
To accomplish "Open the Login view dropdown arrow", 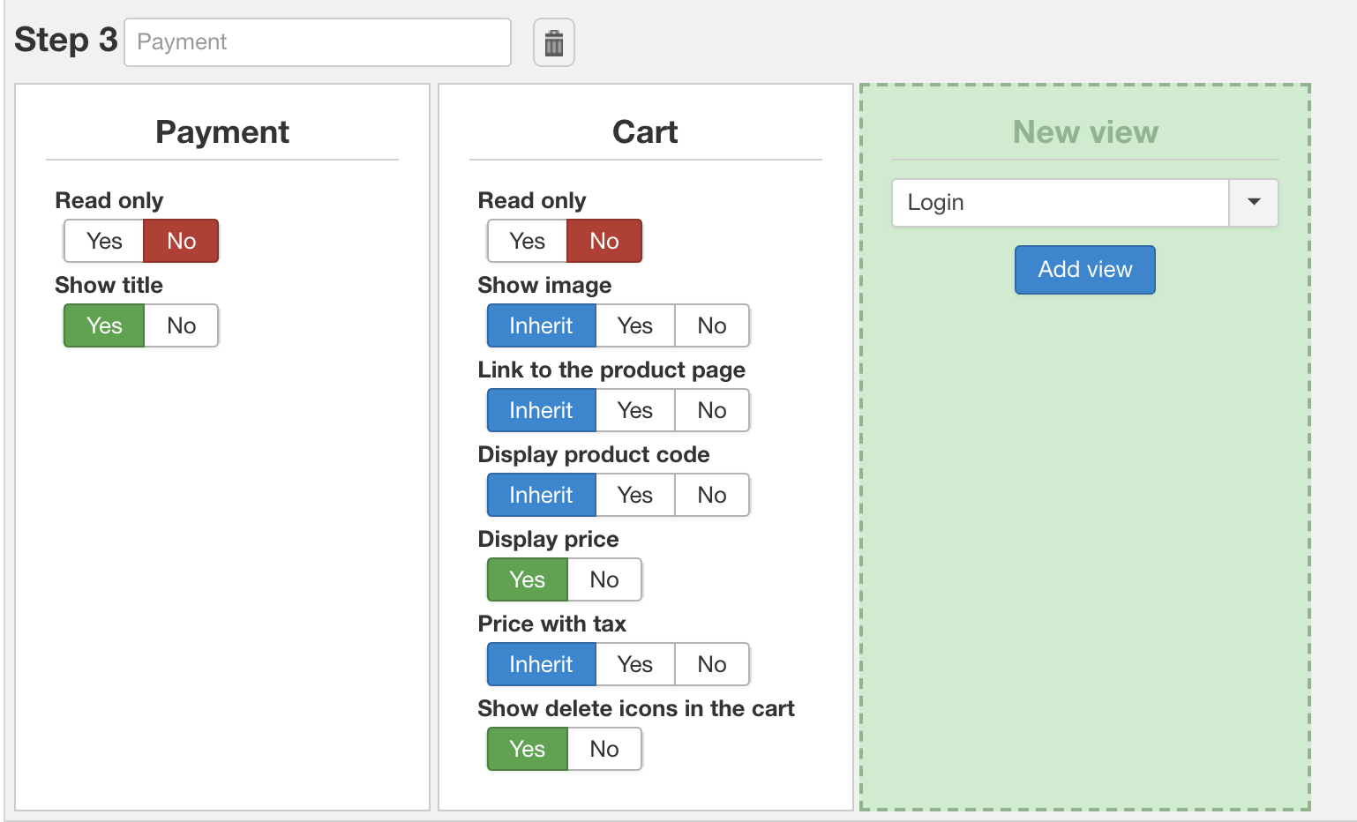I will tap(1253, 203).
